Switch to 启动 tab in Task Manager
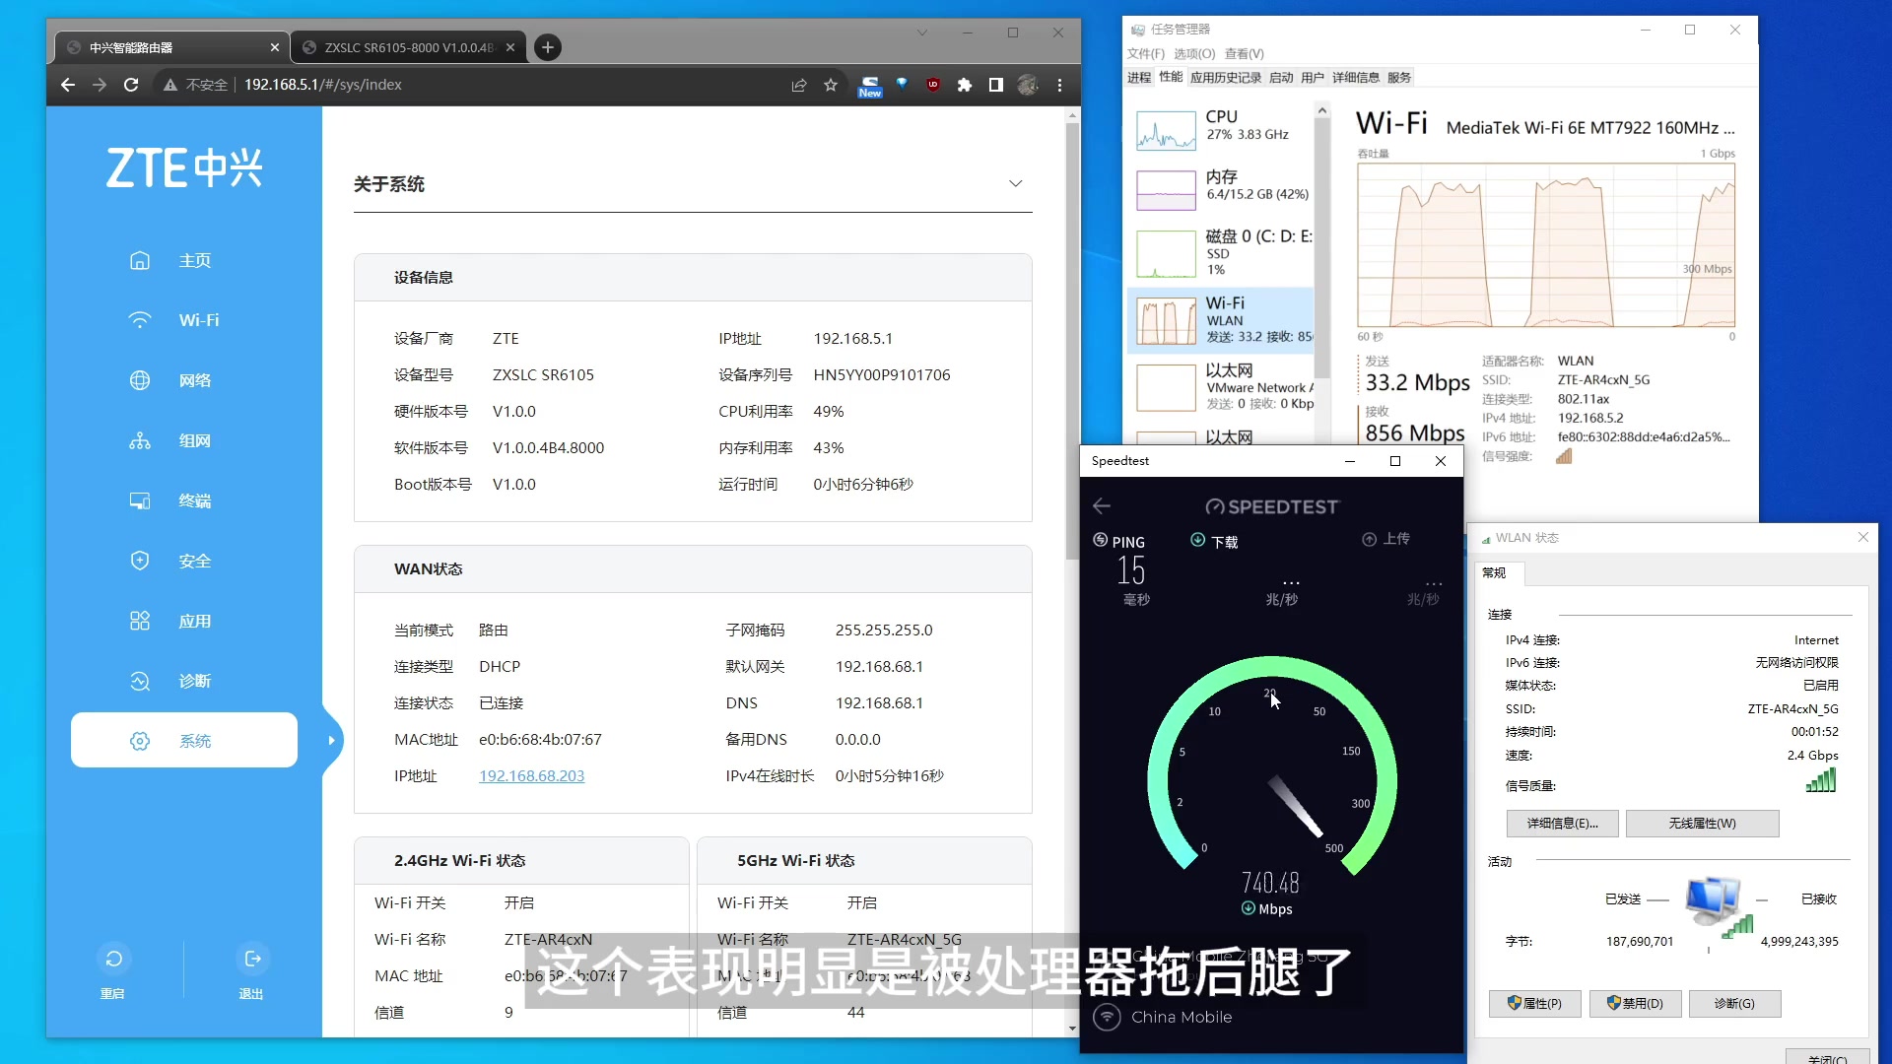 [1281, 78]
